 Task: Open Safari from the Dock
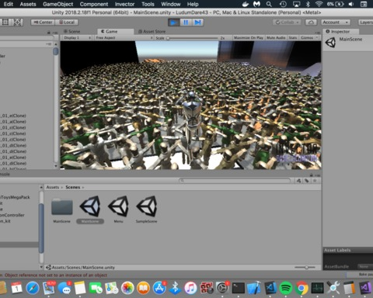click(33, 288)
